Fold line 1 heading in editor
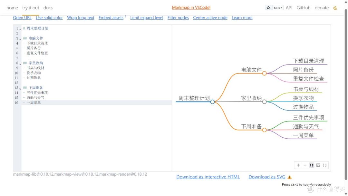 tap(20, 29)
